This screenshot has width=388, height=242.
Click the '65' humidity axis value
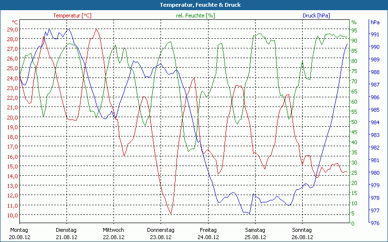coord(355,91)
